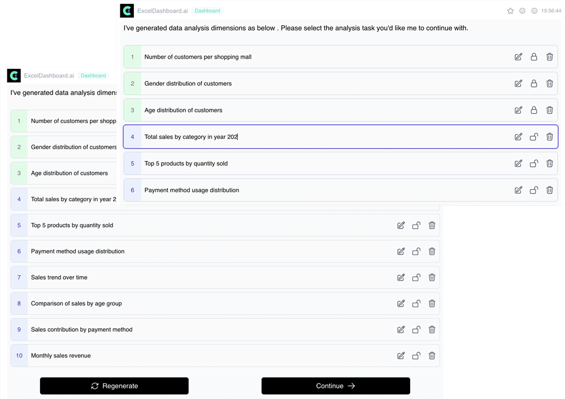Toggle the lock on 'Sales trend over time'
565x399 pixels.
pos(416,277)
